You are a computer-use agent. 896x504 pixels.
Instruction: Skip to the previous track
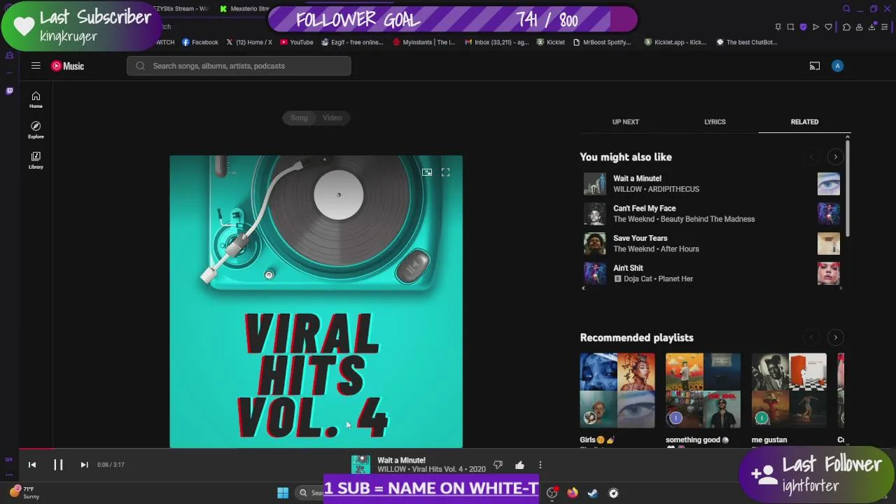[x=31, y=465]
